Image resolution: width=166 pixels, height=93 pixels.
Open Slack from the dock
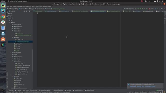(3, 22)
